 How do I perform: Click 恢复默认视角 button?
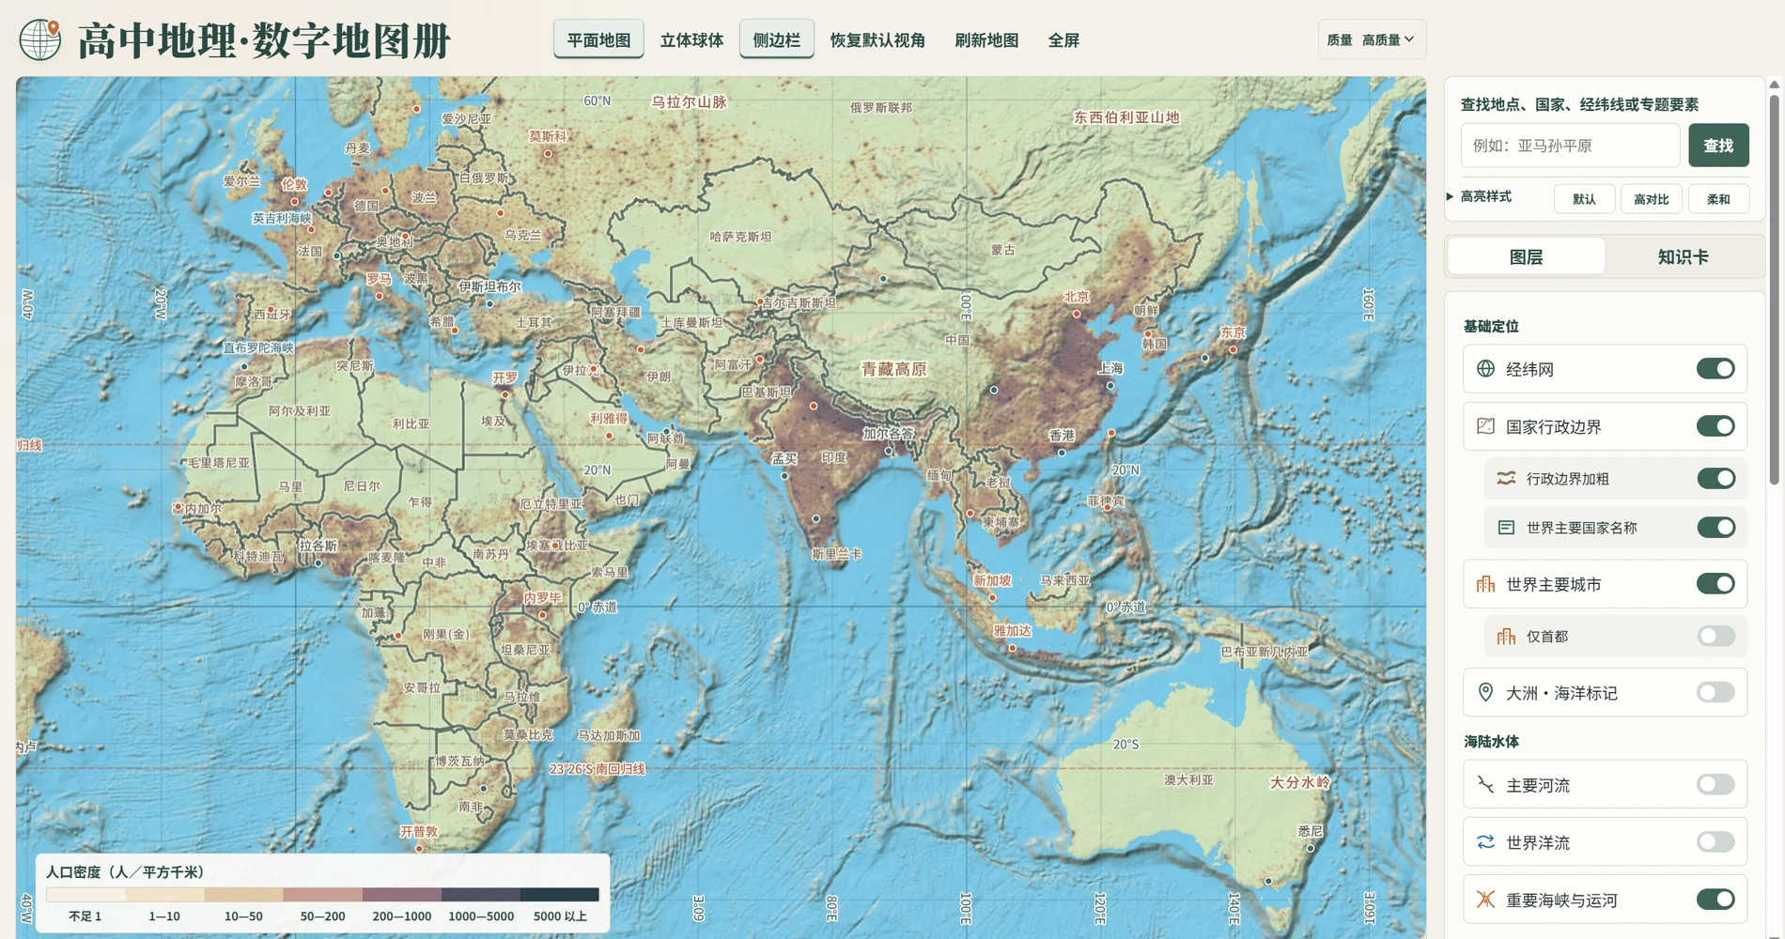(x=877, y=39)
